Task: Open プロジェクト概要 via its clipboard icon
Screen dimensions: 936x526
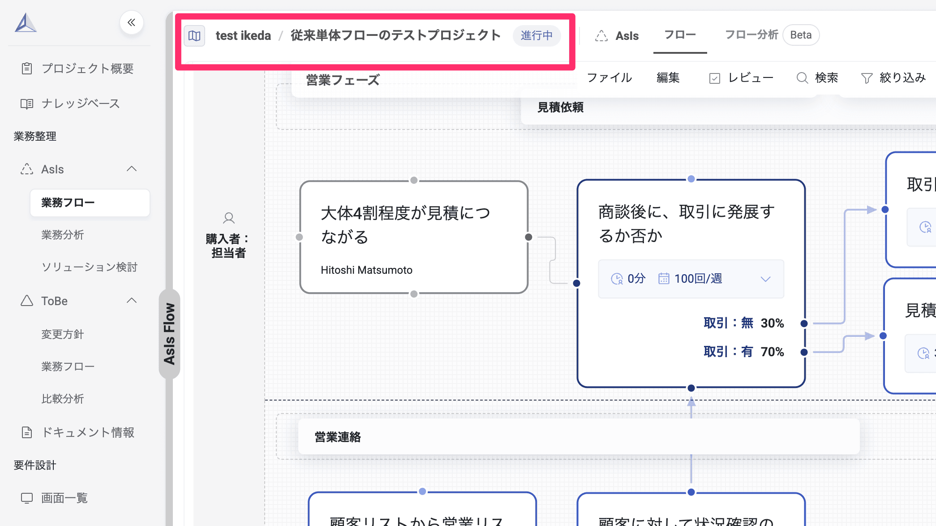Action: point(27,69)
